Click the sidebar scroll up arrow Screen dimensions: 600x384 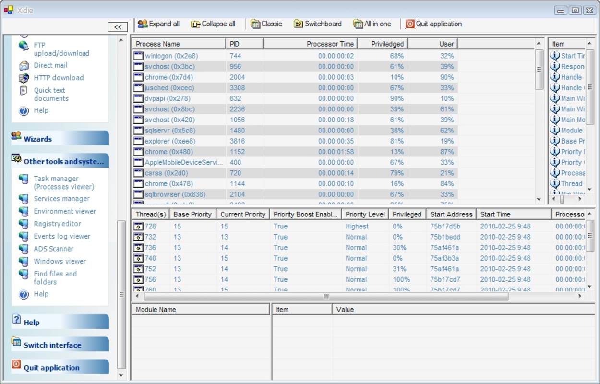tap(121, 40)
